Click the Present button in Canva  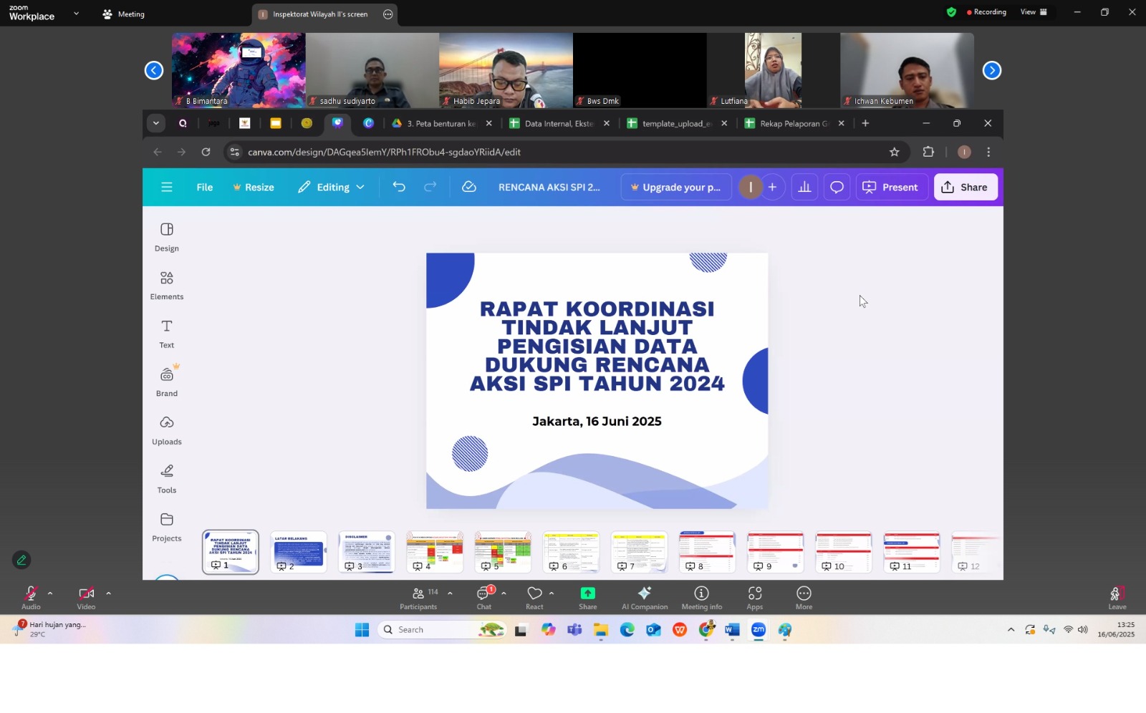point(891,187)
